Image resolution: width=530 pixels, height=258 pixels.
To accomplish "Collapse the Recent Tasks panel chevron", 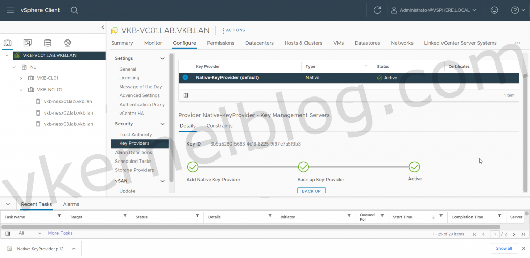I will [8, 204].
